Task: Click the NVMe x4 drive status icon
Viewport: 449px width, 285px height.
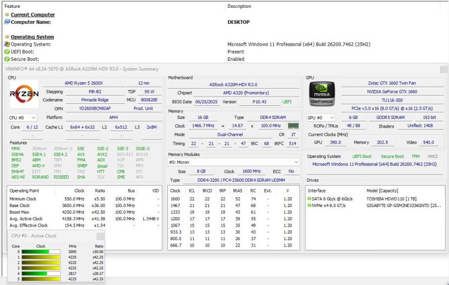Action: (309, 206)
